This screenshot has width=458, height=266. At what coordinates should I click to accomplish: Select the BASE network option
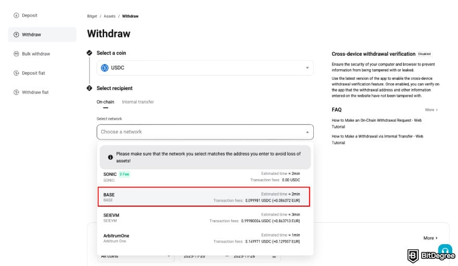[204, 197]
